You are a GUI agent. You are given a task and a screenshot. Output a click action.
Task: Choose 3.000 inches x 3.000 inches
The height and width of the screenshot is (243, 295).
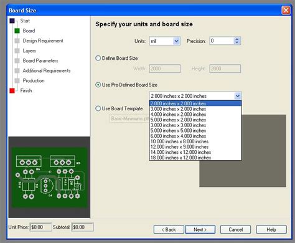(x=195, y=125)
